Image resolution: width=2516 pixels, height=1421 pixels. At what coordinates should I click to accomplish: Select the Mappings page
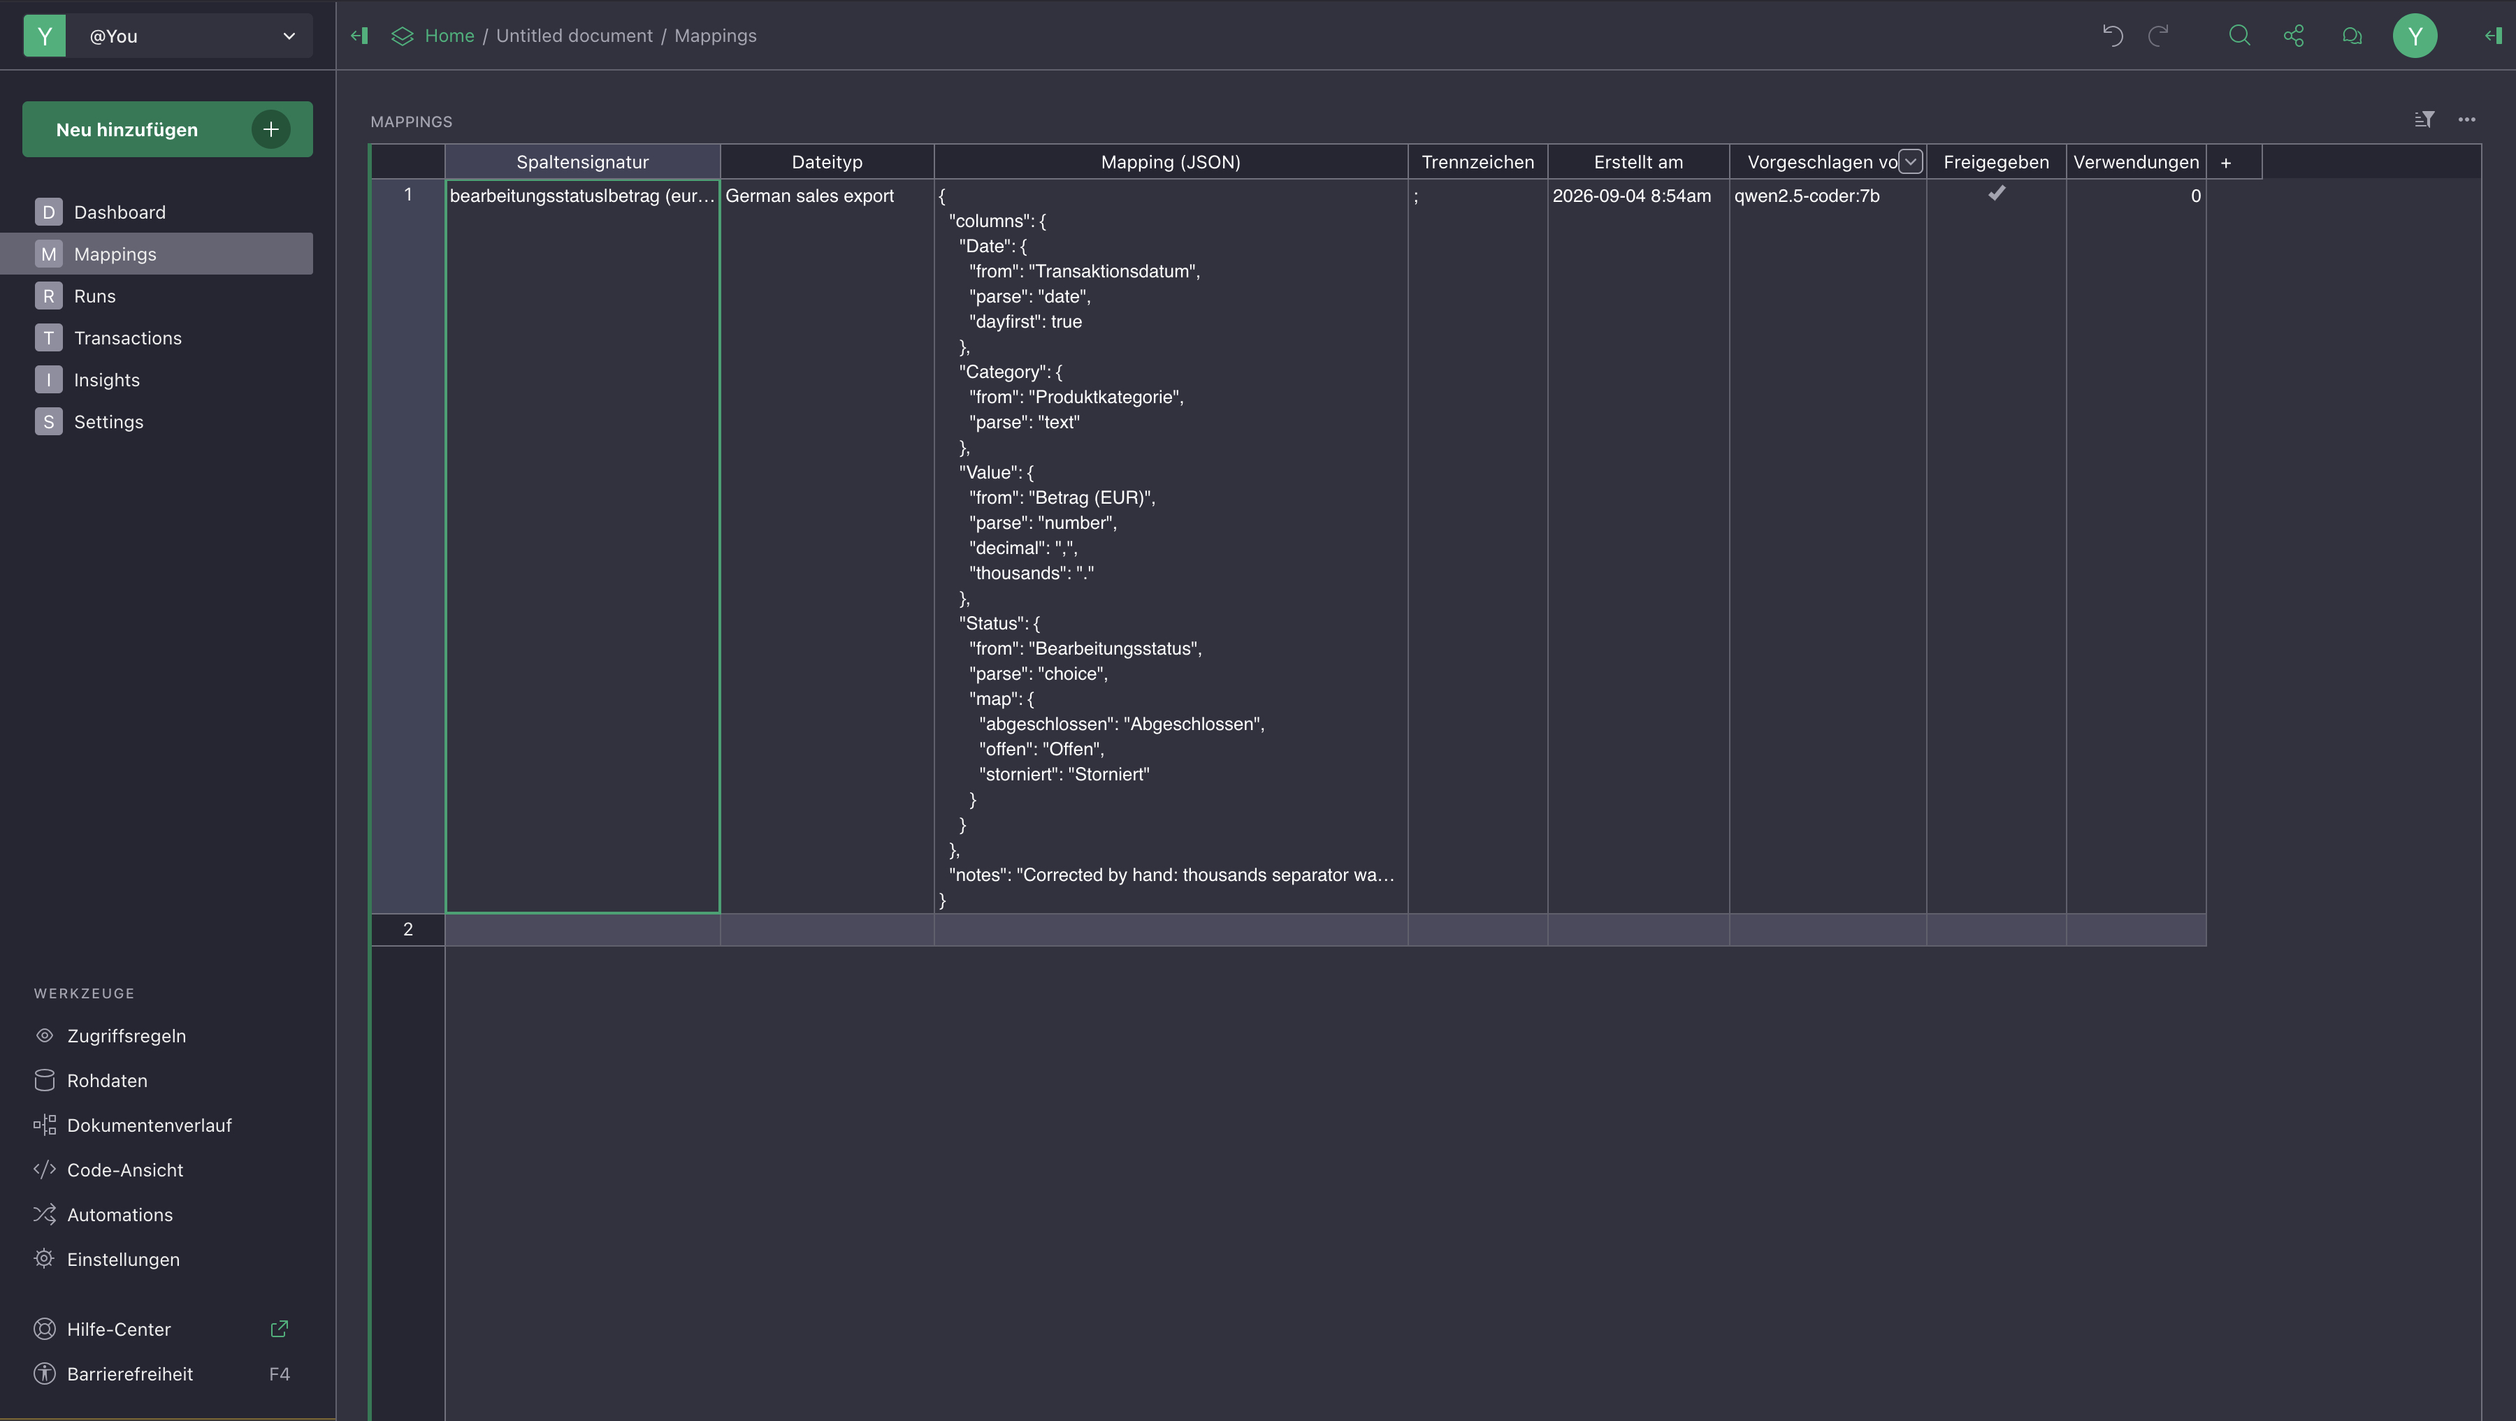tap(157, 254)
